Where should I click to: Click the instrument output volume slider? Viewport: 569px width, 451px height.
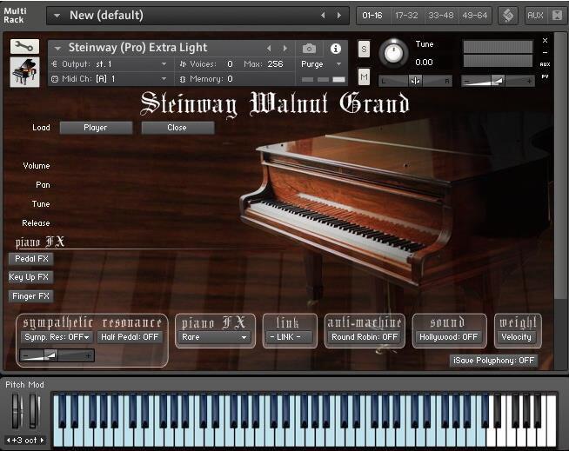(498, 81)
